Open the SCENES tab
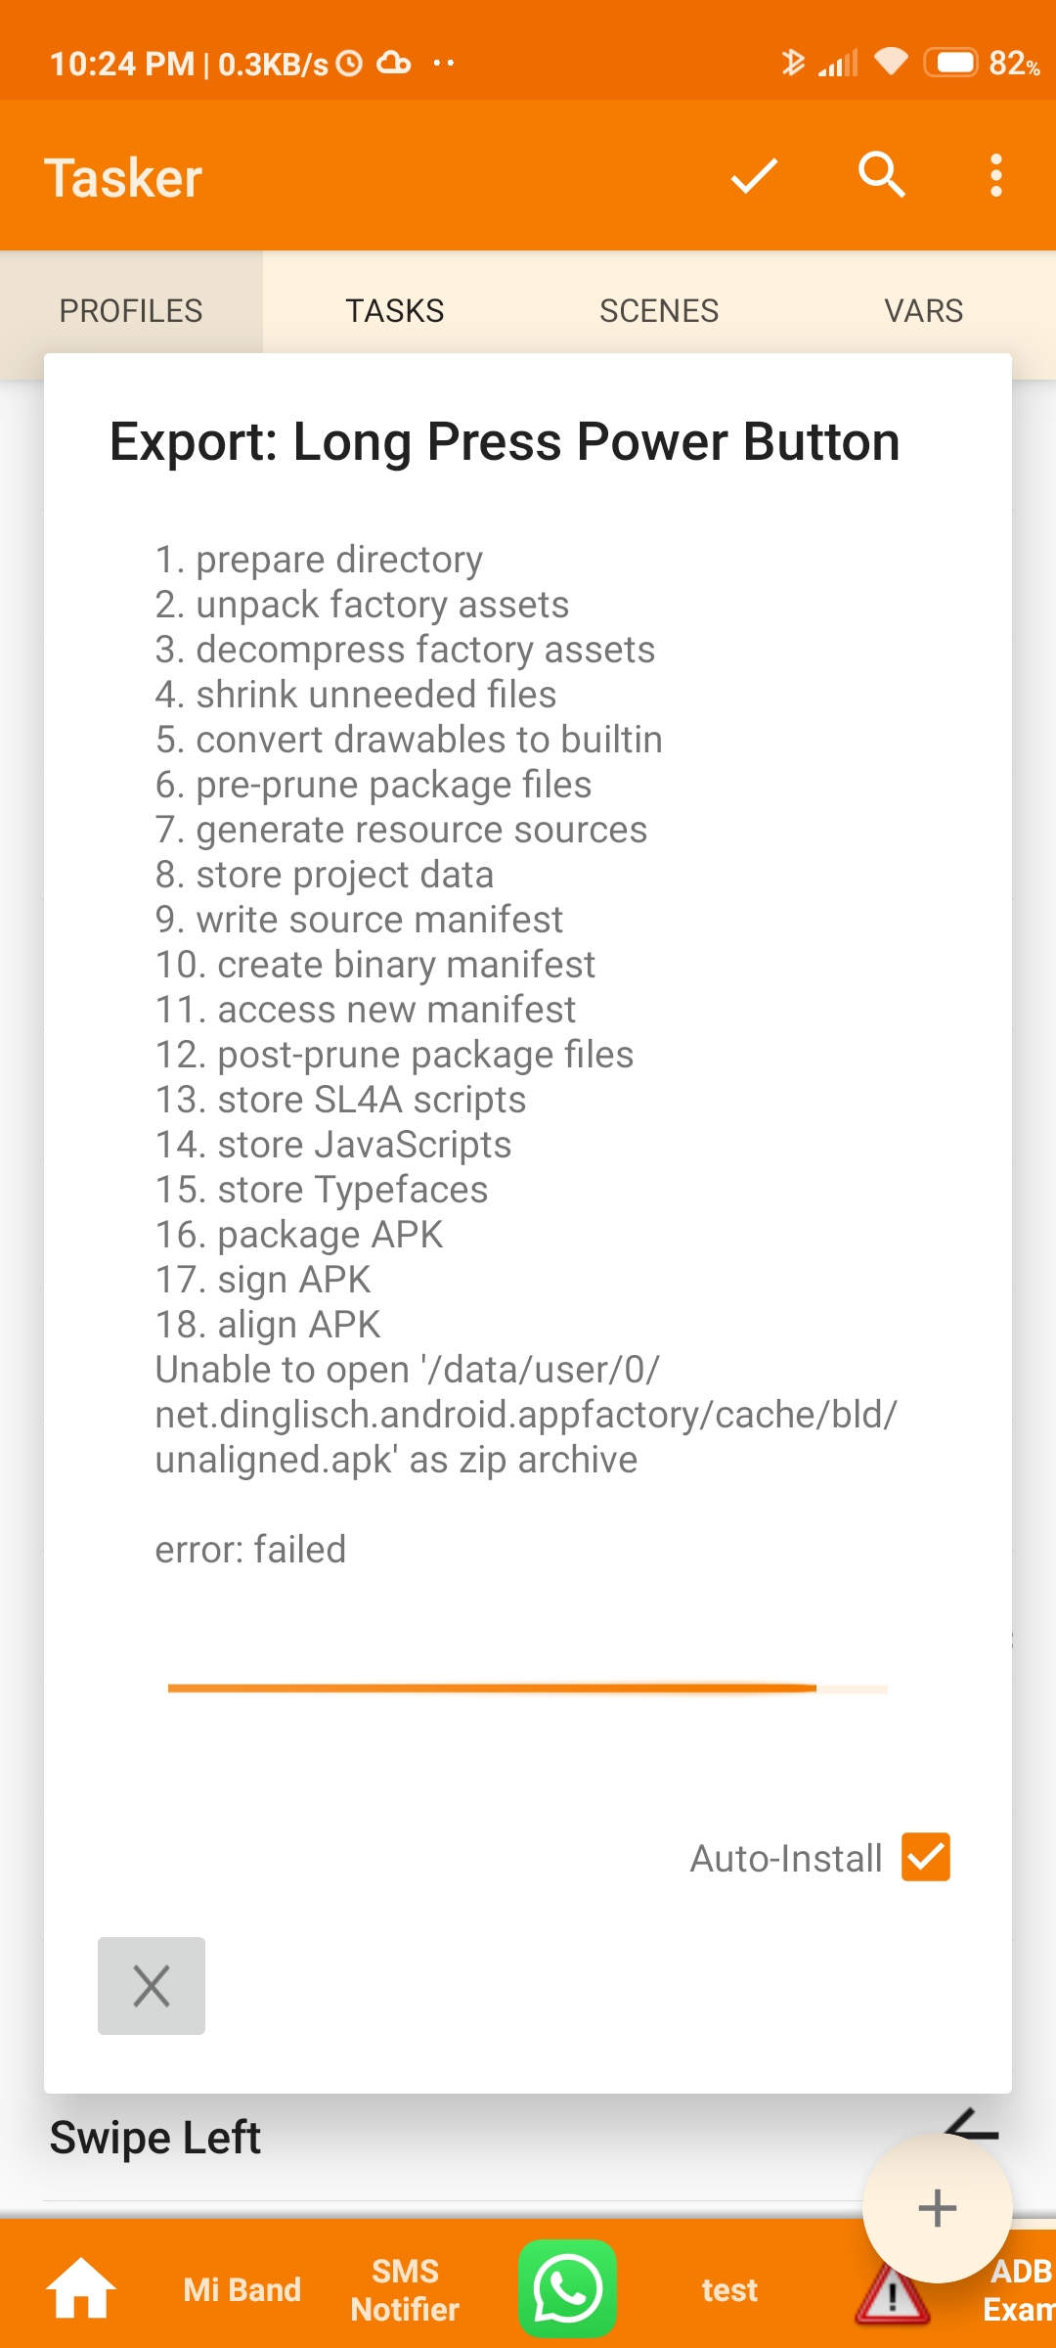Image resolution: width=1056 pixels, height=2348 pixels. click(659, 311)
